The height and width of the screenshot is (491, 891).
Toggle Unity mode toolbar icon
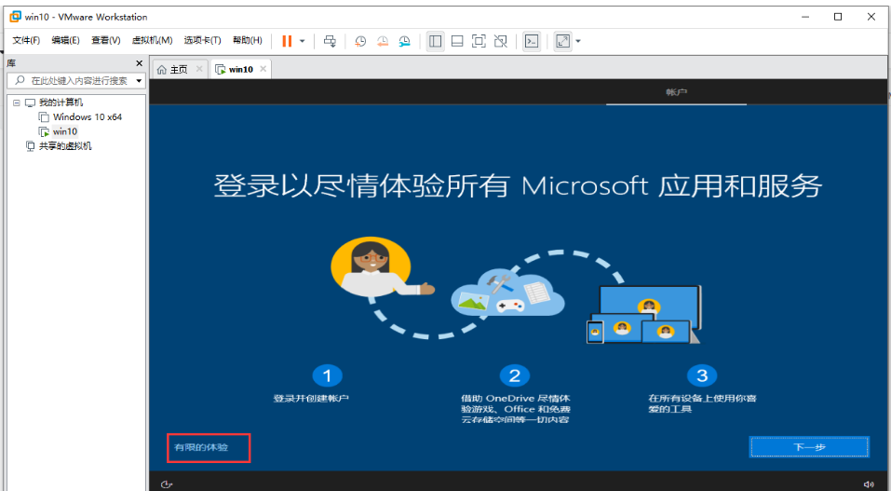pos(501,41)
